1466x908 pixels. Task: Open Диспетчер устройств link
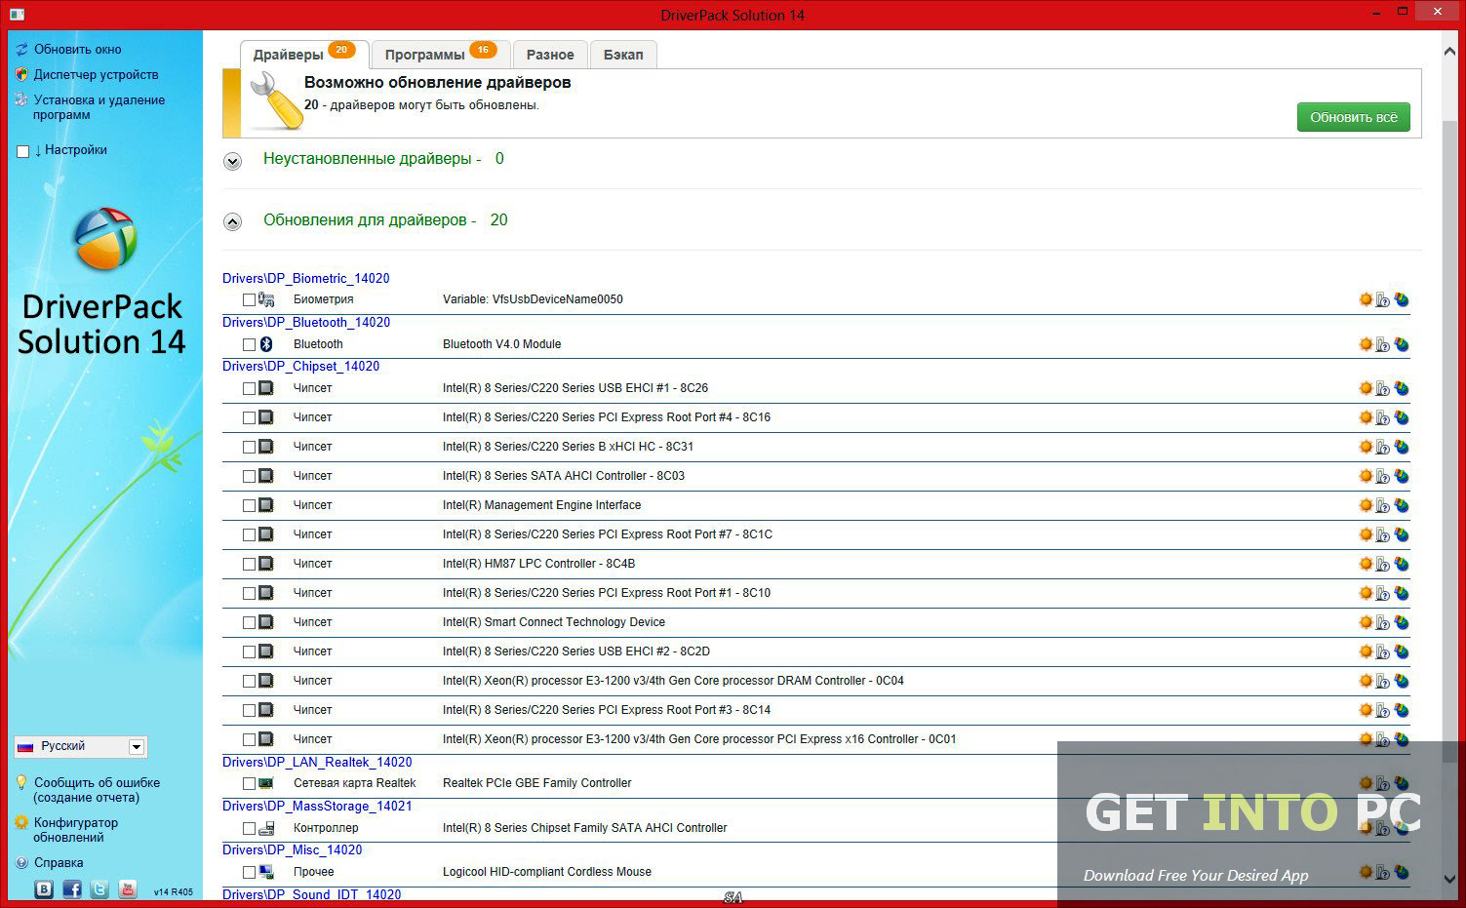(x=96, y=74)
